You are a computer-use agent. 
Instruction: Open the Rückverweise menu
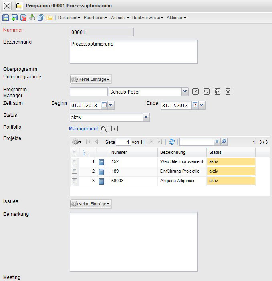tap(147, 18)
